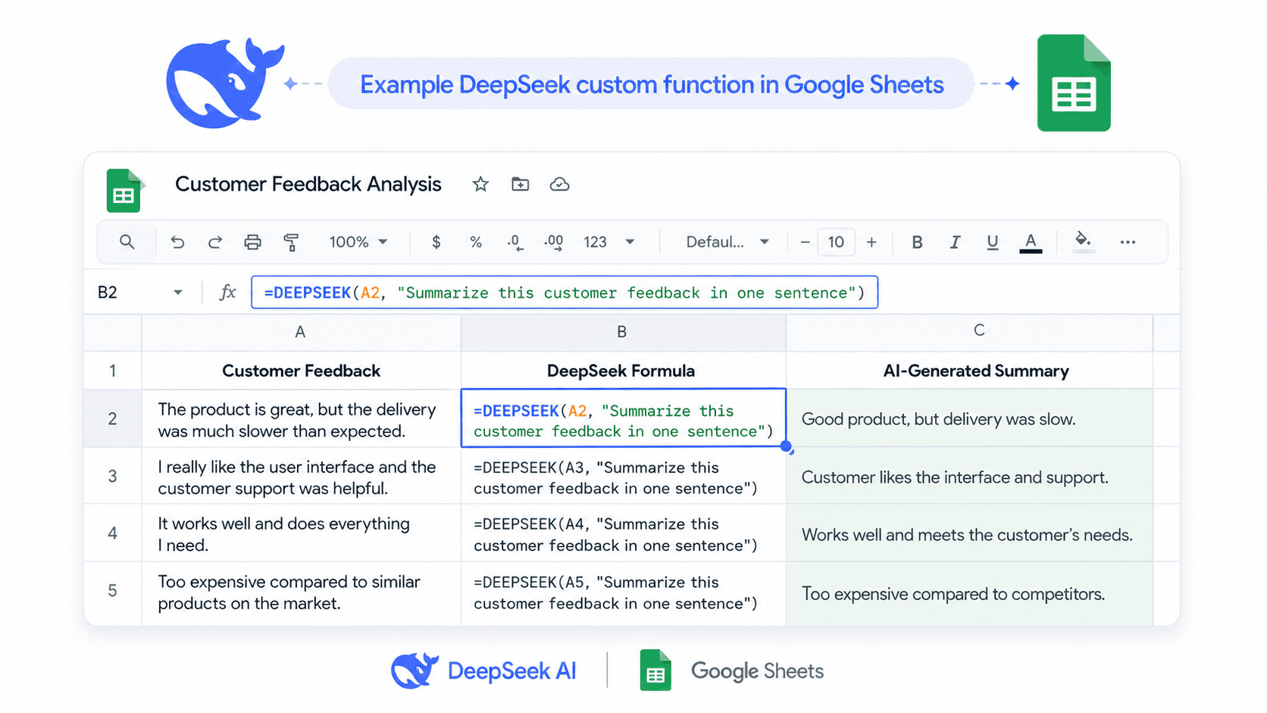1267x713 pixels.
Task: Redo the last action
Action: (x=215, y=242)
